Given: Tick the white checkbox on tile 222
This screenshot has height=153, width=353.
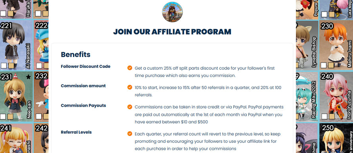Looking at the screenshot, I should tap(39, 65).
